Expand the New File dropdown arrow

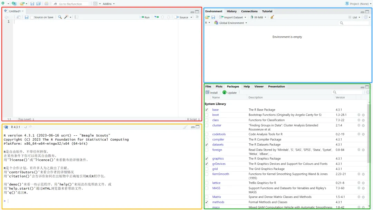[8, 4]
